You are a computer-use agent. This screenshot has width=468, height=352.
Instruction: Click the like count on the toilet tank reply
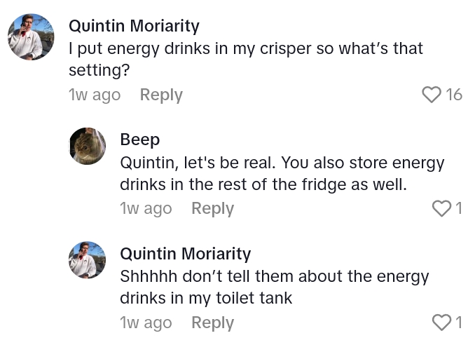coord(459,323)
